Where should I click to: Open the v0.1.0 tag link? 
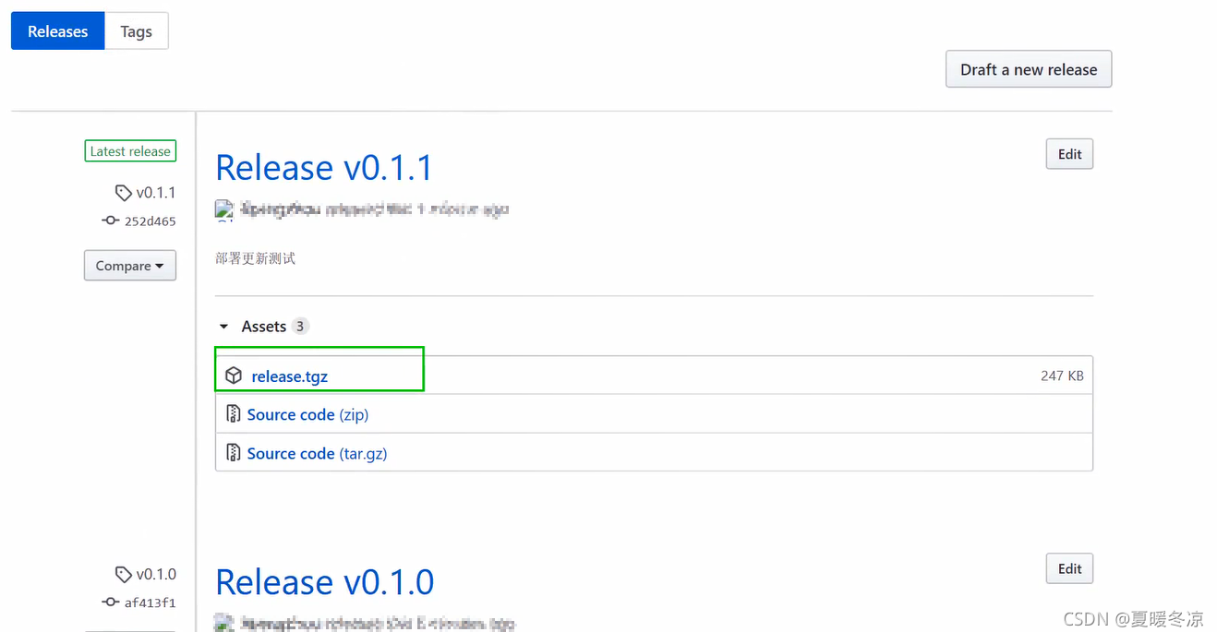(x=156, y=575)
